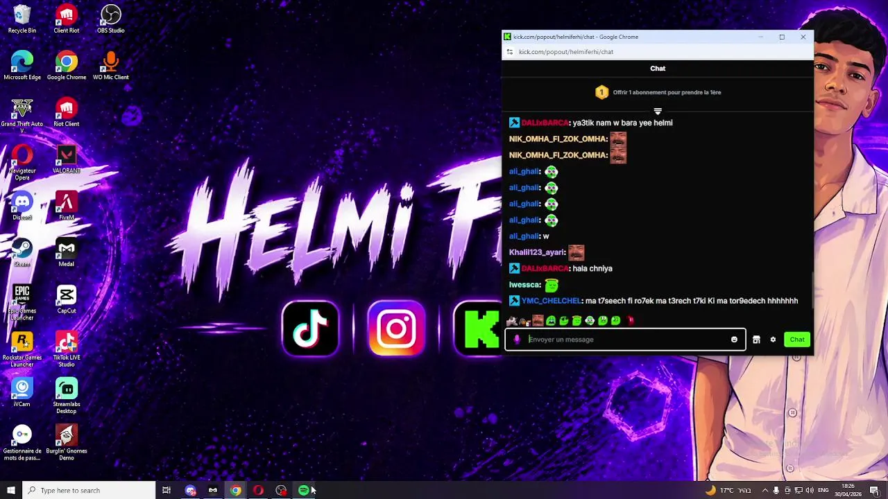
Task: Open the iVCam desktop shortcut
Action: (22, 393)
